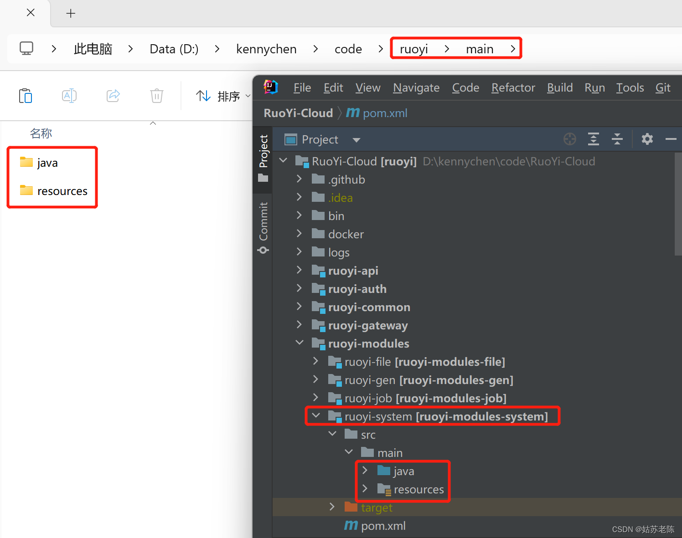
Task: Select the logs folder in tree
Action: click(339, 252)
